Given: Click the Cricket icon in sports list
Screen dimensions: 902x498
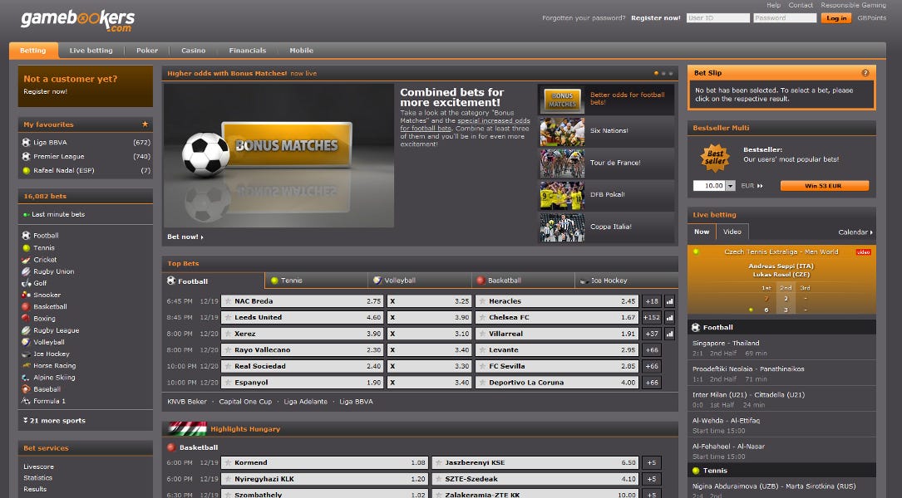Looking at the screenshot, I should click(26, 260).
